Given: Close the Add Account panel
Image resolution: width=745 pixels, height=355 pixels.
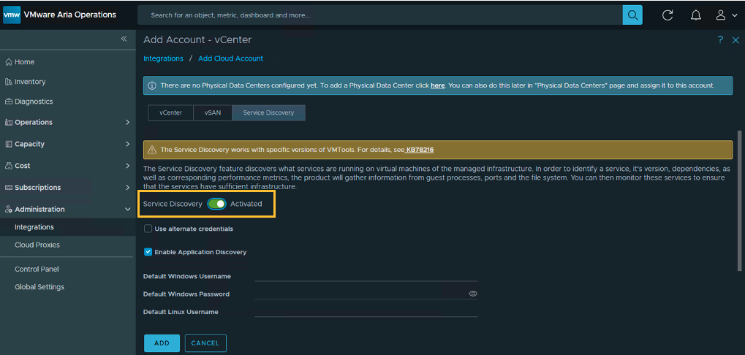Looking at the screenshot, I should point(735,40).
